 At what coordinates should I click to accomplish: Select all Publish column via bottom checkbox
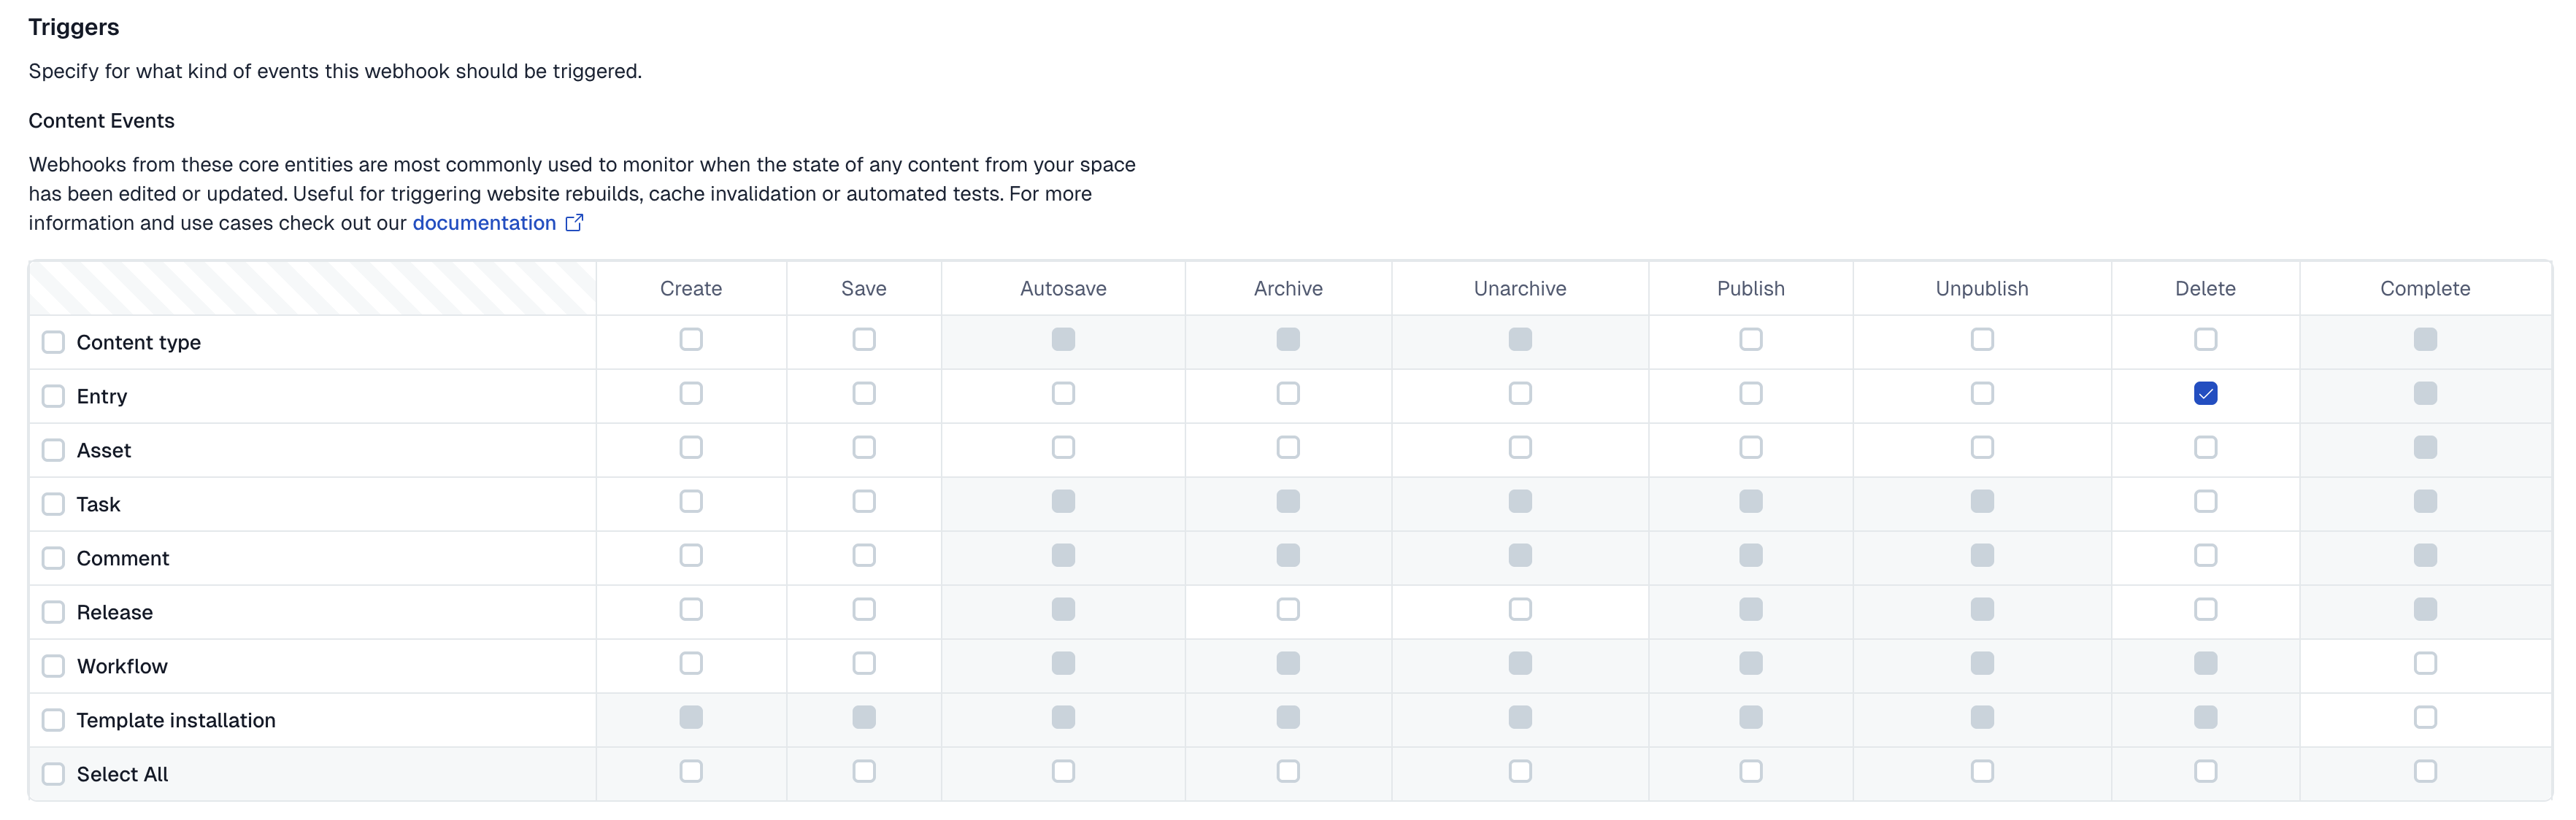coord(1750,772)
